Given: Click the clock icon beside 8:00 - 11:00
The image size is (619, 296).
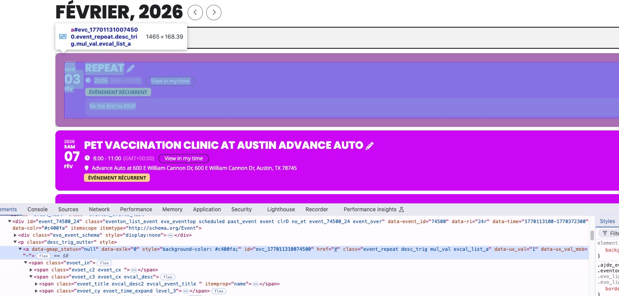Looking at the screenshot, I should 87,158.
